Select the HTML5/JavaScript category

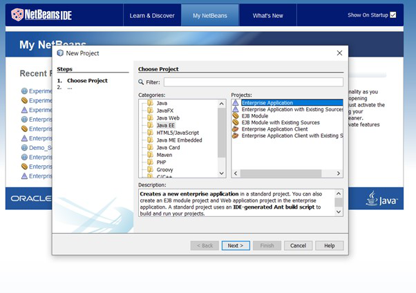pyautogui.click(x=178, y=133)
